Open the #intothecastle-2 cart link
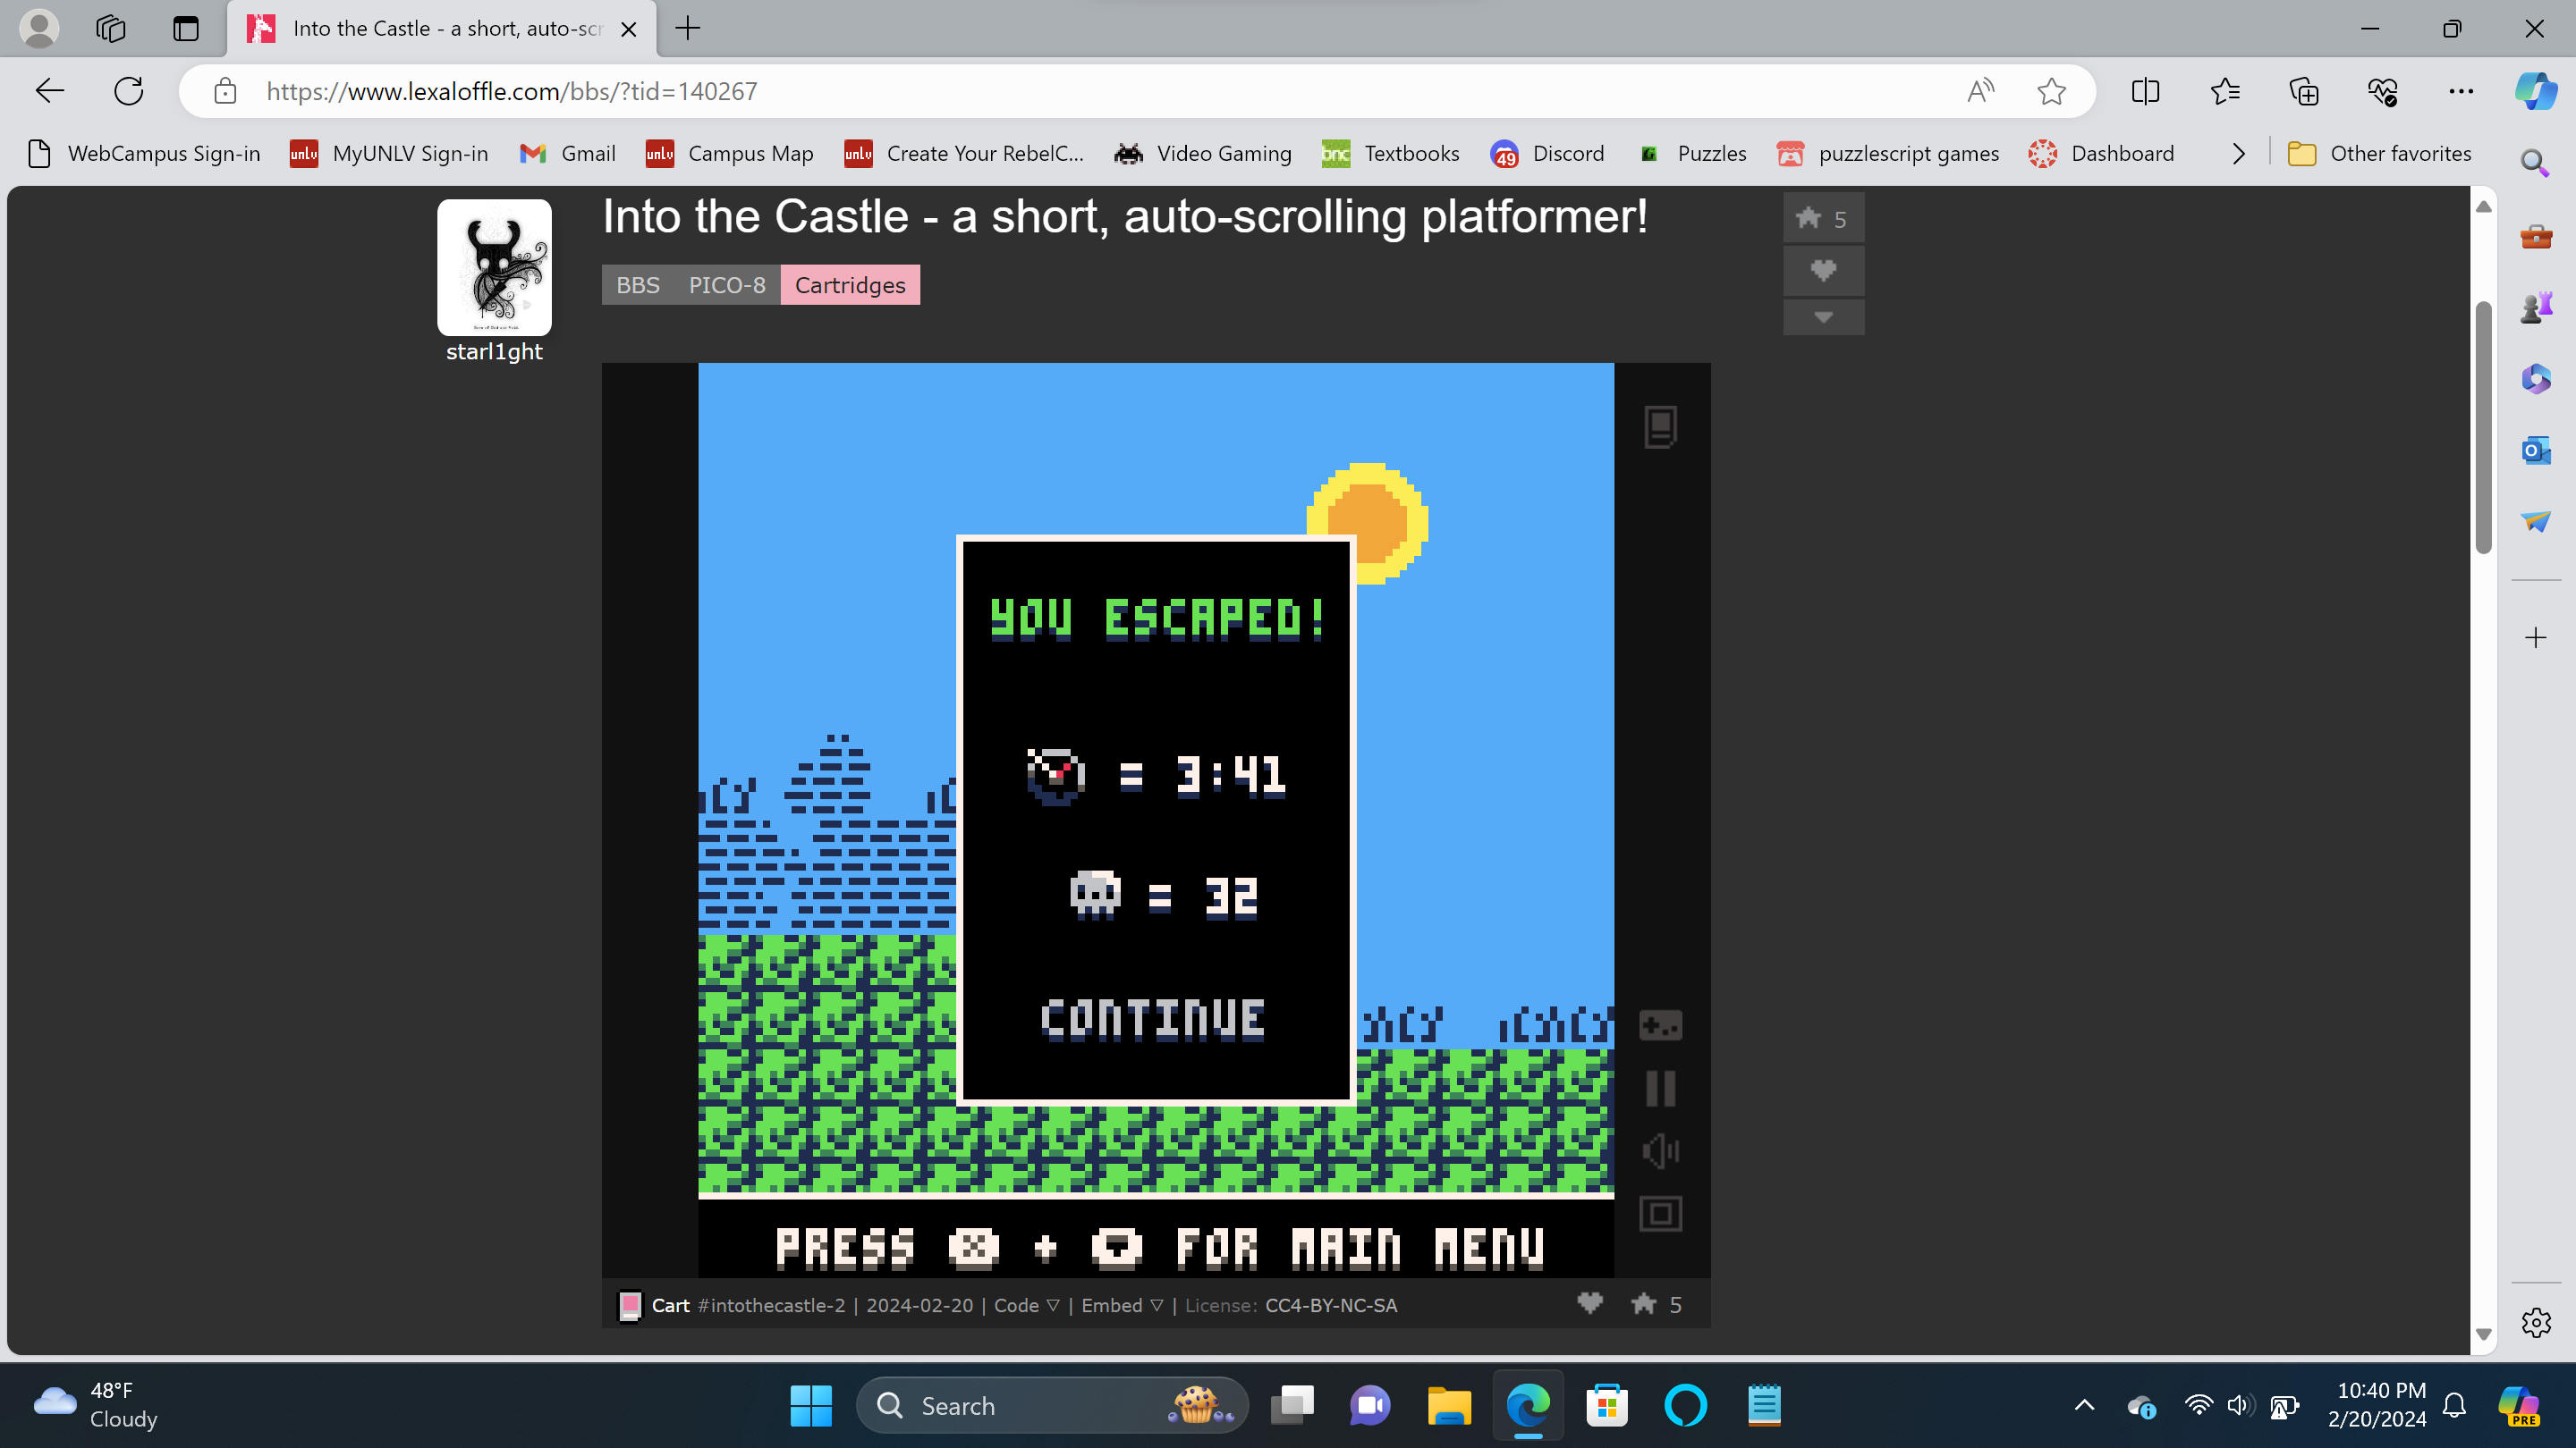 (x=771, y=1305)
